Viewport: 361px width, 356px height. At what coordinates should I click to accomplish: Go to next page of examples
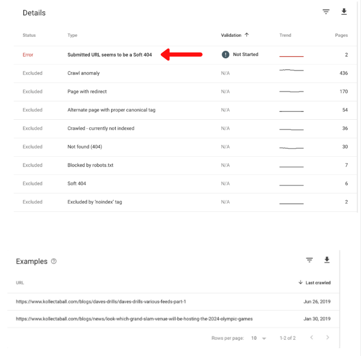click(x=328, y=338)
